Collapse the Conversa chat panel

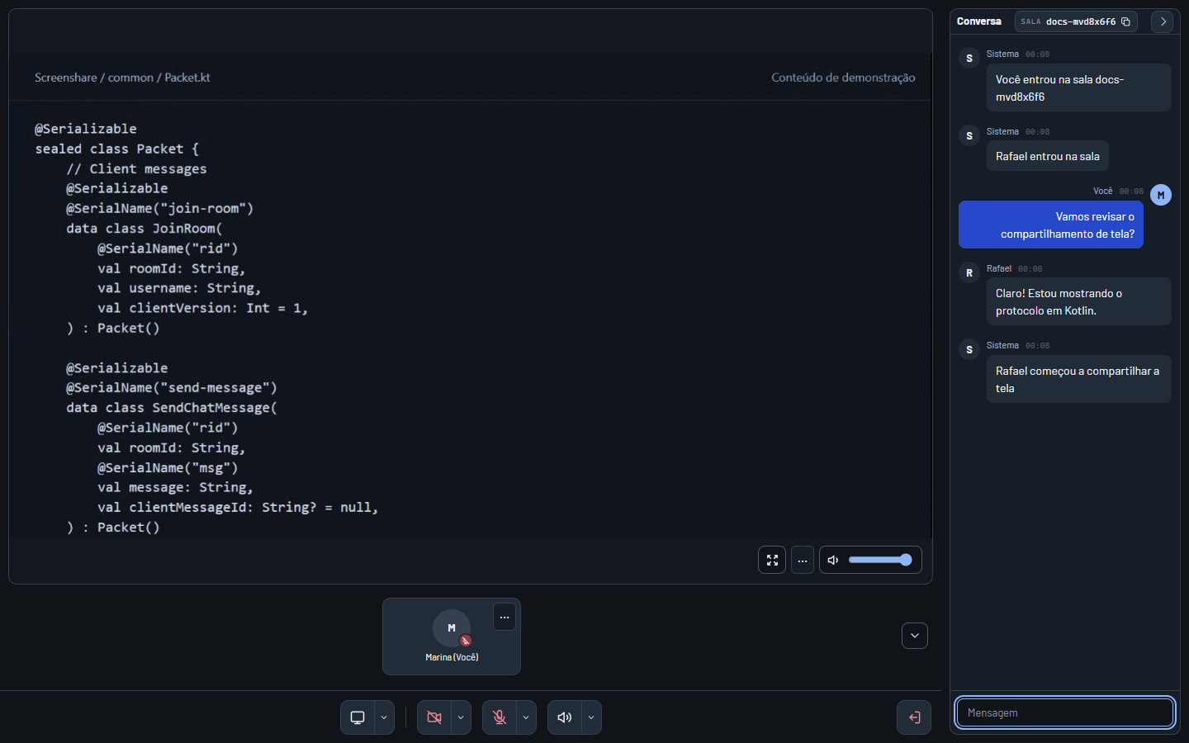click(x=1163, y=21)
